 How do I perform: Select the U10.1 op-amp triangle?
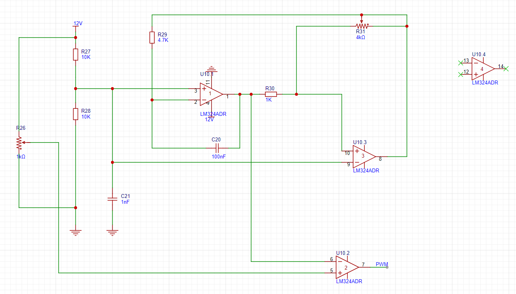211,94
